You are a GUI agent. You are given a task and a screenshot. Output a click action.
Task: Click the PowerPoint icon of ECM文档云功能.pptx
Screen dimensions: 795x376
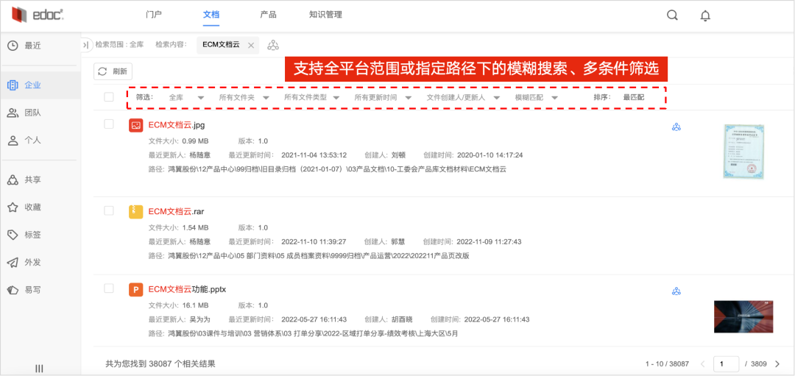[x=135, y=290]
